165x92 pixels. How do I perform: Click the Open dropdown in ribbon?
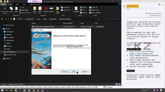84,7
